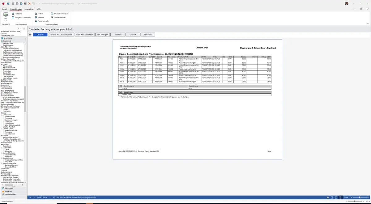Click the blue status bar zoom slider
Image resolution: width=371 pixels, height=204 pixels.
pos(360,198)
